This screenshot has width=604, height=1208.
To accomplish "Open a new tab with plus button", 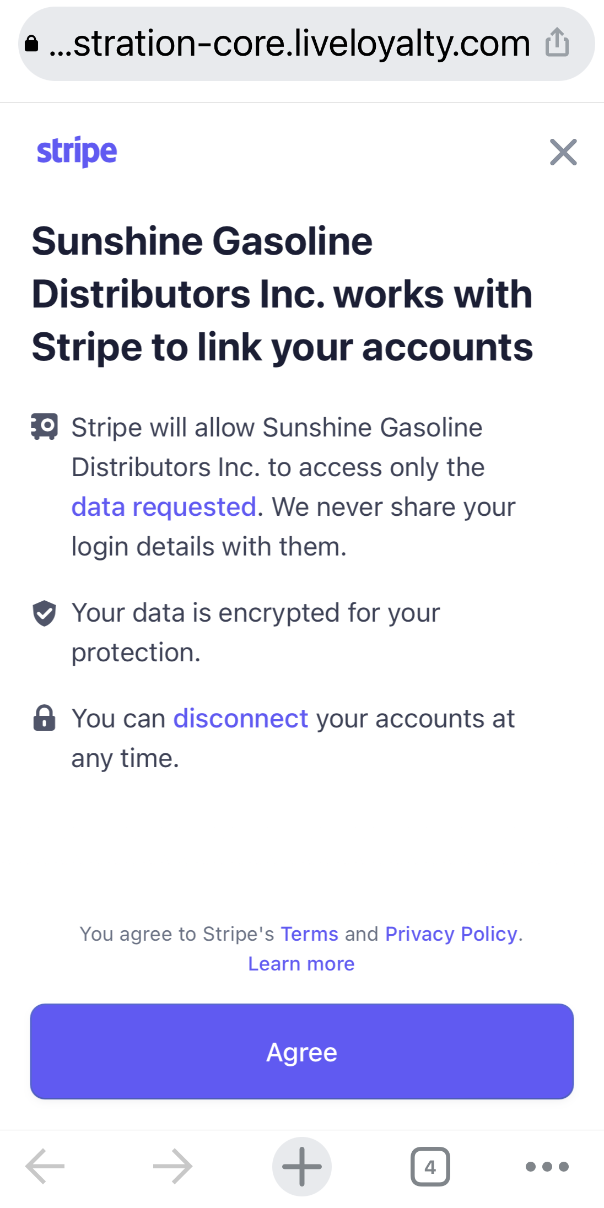I will coord(302,1166).
